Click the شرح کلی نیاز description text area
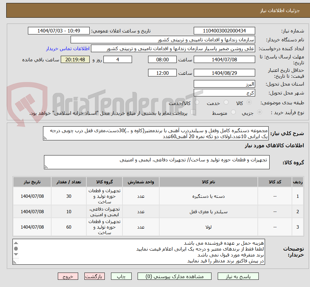Viewport: 310px width, 287px height. tap(156, 133)
